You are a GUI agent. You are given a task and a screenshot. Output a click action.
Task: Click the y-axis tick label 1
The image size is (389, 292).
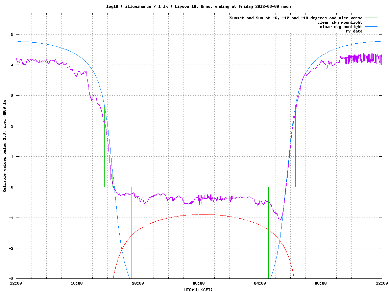click(x=12, y=157)
